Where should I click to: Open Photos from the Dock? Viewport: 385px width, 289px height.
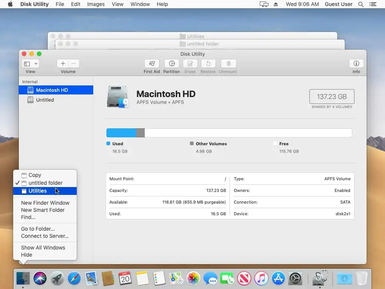pyautogui.click(x=193, y=278)
